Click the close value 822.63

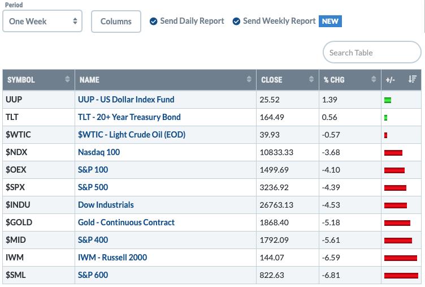tap(272, 275)
